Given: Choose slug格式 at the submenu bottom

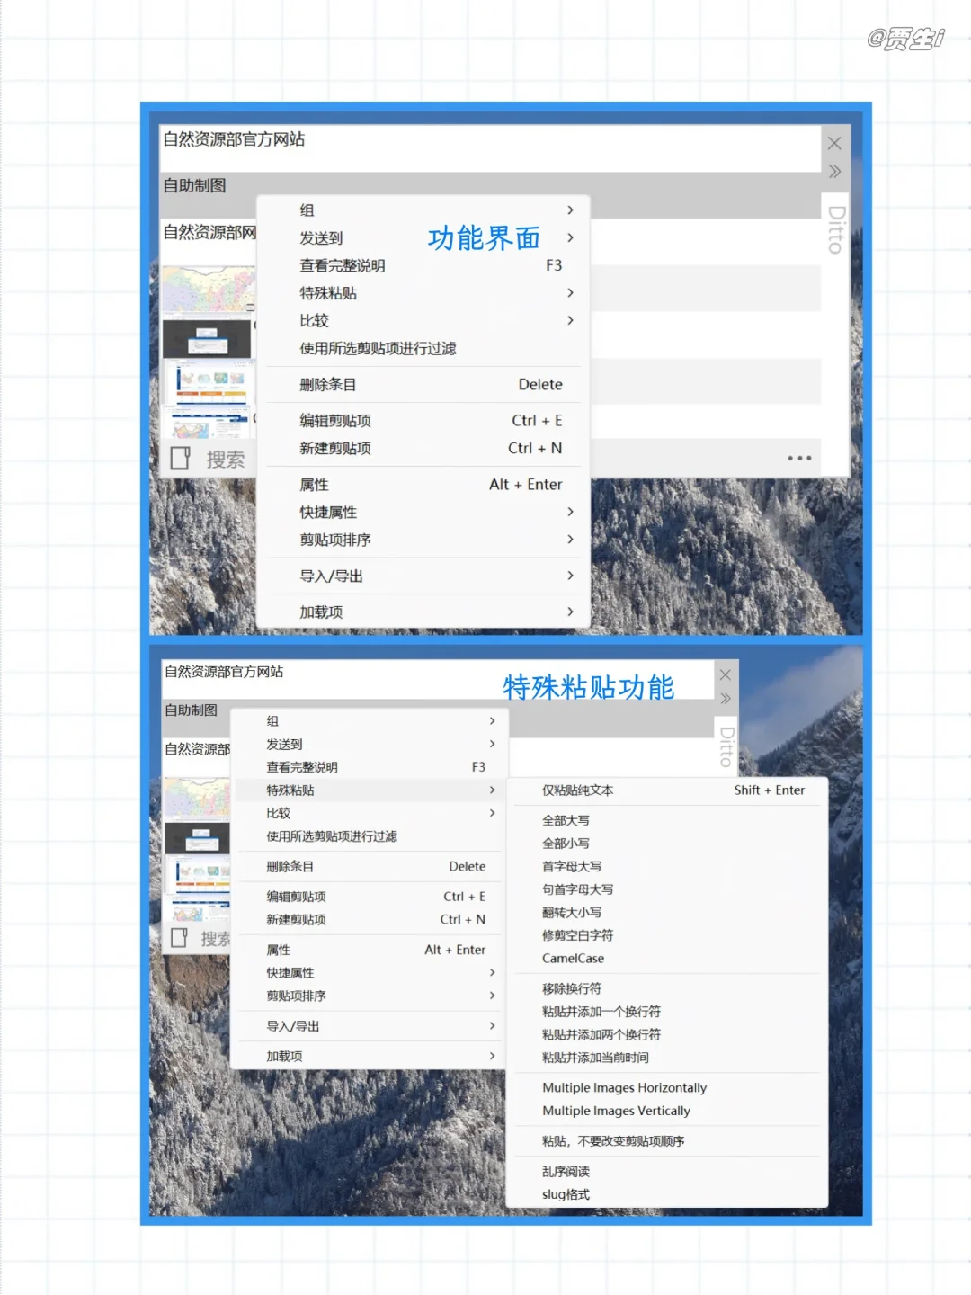Looking at the screenshot, I should pos(566,1194).
